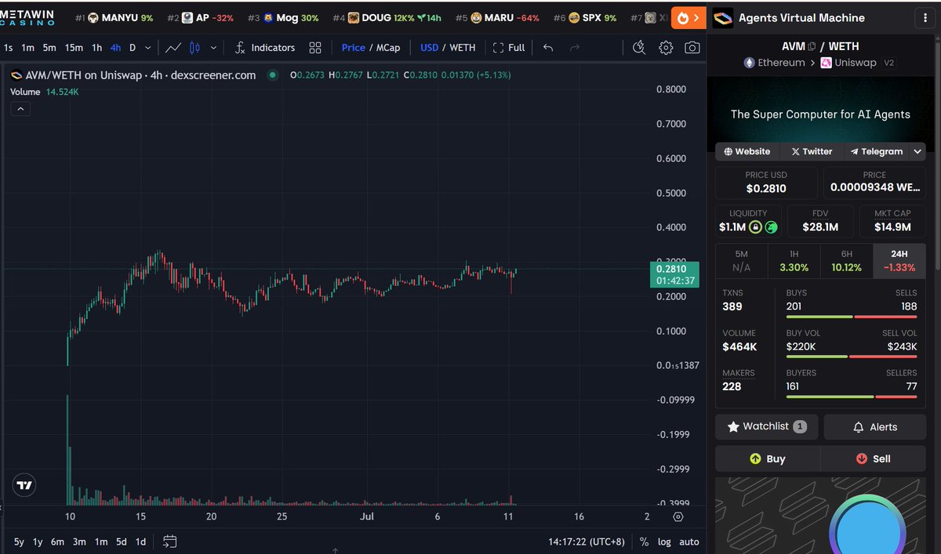Toggle auto scale on chart
This screenshot has width=941, height=554.
(x=688, y=541)
